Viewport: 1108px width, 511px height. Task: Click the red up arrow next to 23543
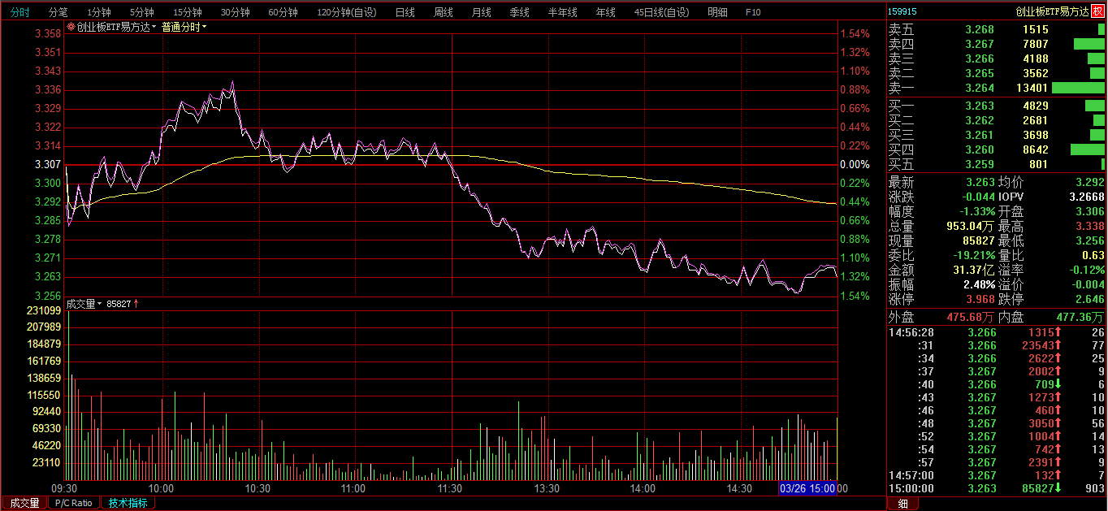click(x=1060, y=345)
